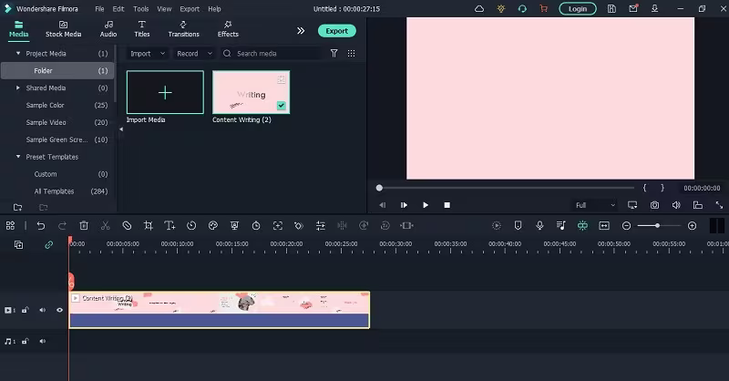Screen dimensions: 729x381
Task: Open the headset support icon
Action: (x=522, y=9)
